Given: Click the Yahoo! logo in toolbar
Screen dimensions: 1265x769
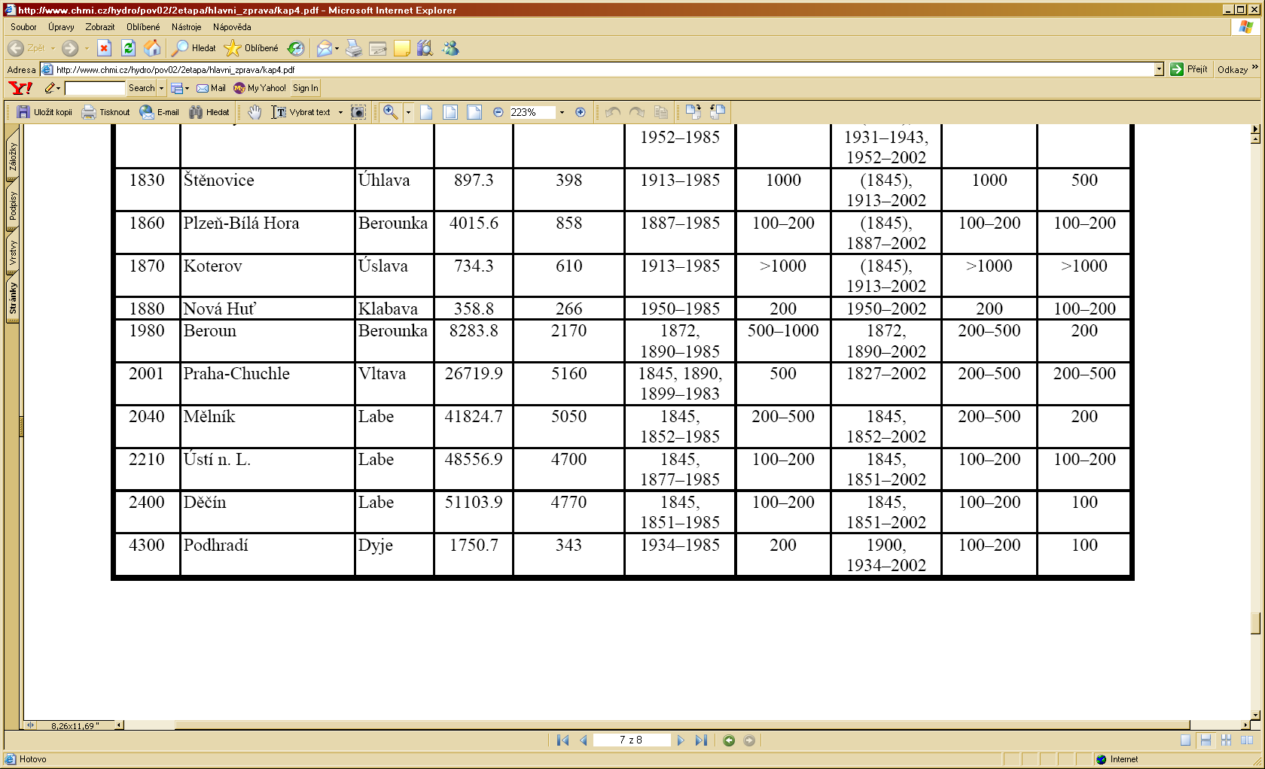Looking at the screenshot, I should [21, 88].
